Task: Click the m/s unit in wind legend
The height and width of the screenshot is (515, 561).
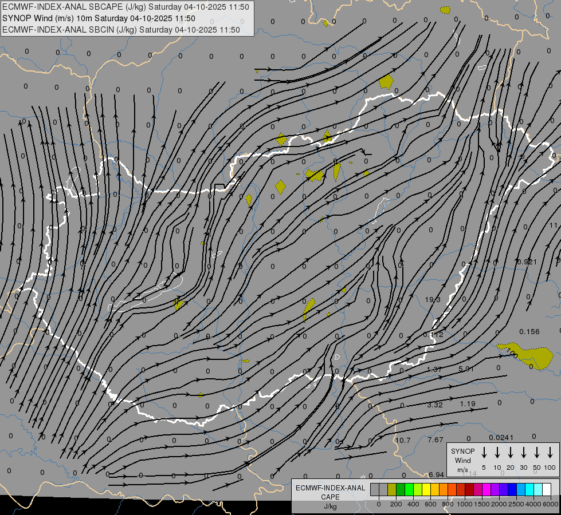Action: [x=462, y=470]
